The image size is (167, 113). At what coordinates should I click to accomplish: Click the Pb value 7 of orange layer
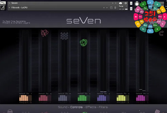[x=31, y=94]
